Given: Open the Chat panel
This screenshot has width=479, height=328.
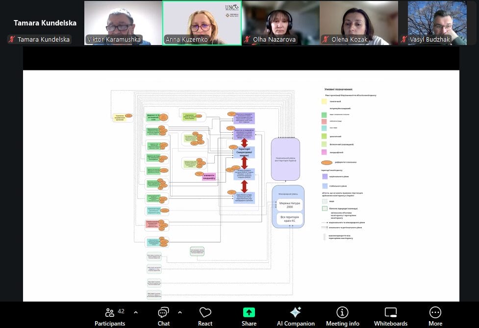Looking at the screenshot, I should point(163,316).
